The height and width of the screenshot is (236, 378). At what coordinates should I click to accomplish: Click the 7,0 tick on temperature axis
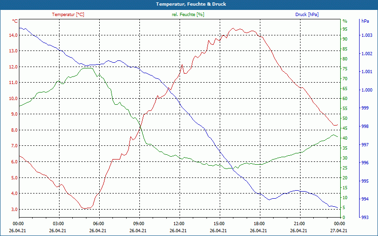15,146
